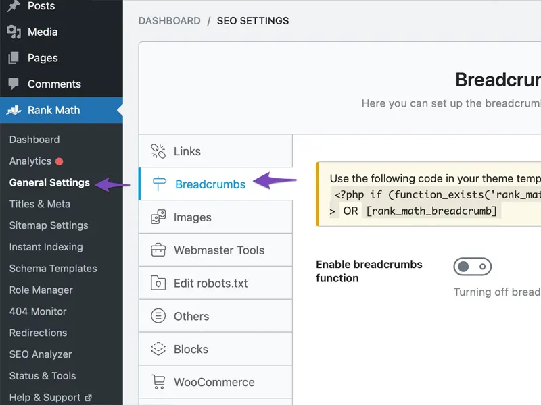
Task: Open the Redirections submenu item
Action: click(x=39, y=333)
